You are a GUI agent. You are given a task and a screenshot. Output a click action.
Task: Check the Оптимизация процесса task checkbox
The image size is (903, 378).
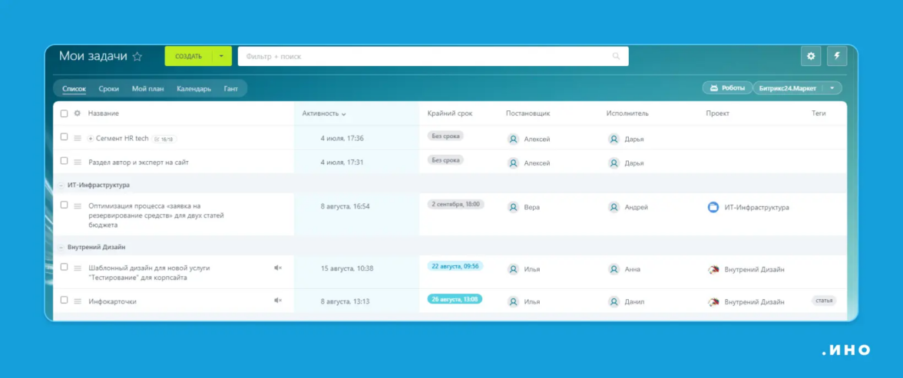click(64, 205)
